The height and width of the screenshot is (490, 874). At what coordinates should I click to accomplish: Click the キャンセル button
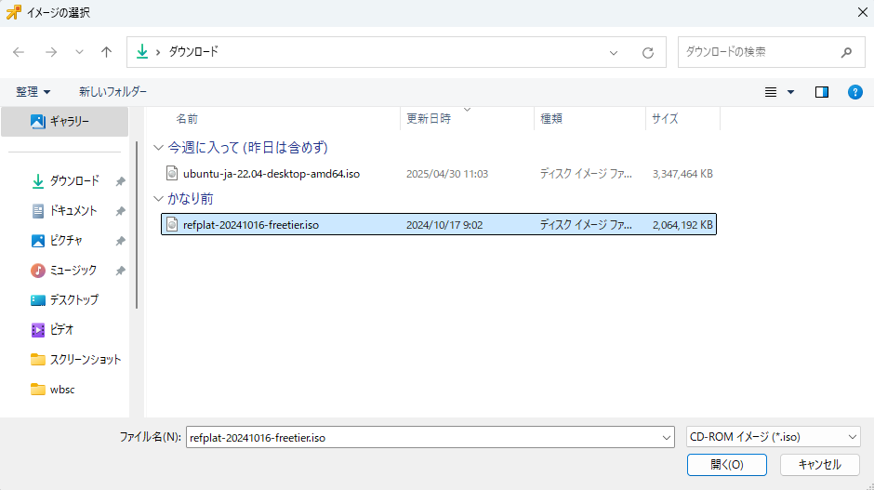tap(819, 464)
